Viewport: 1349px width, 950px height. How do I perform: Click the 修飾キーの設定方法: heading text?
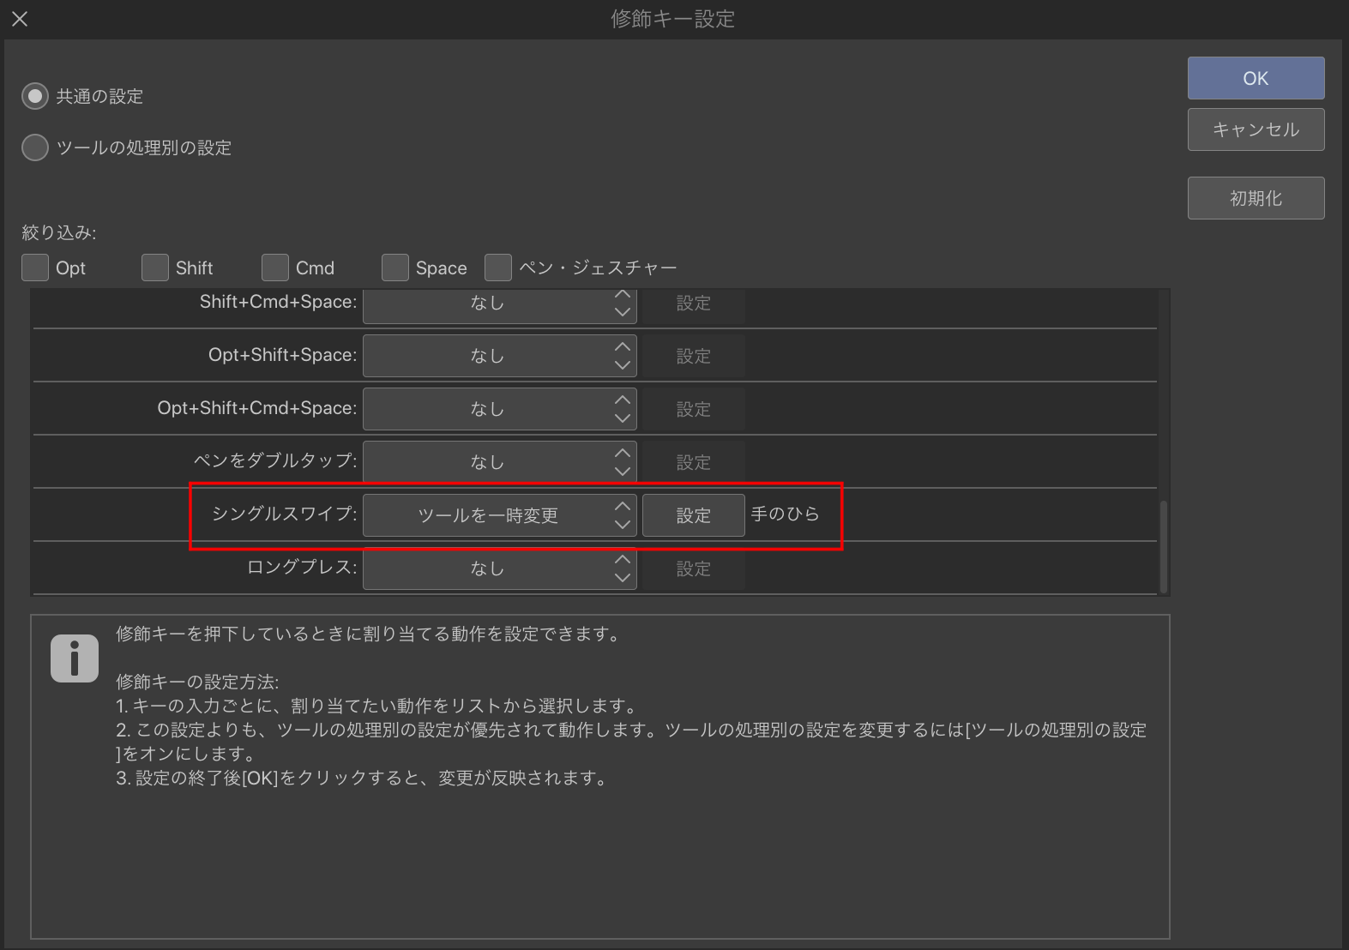pos(197,682)
